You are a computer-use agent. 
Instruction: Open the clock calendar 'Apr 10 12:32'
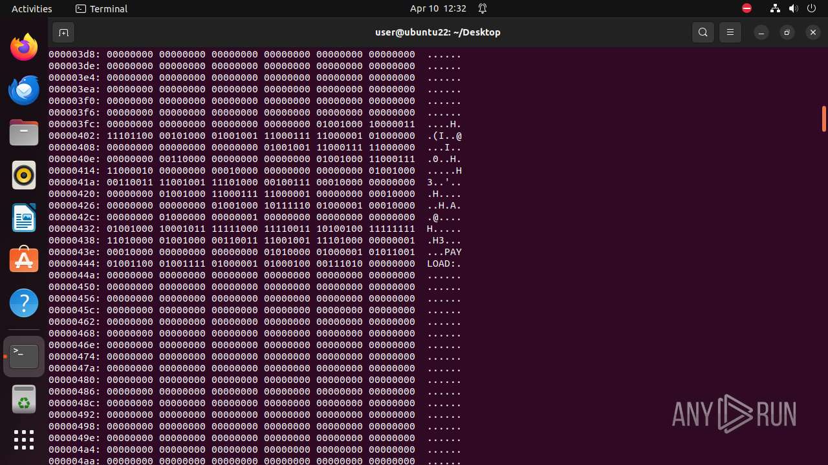(438, 8)
